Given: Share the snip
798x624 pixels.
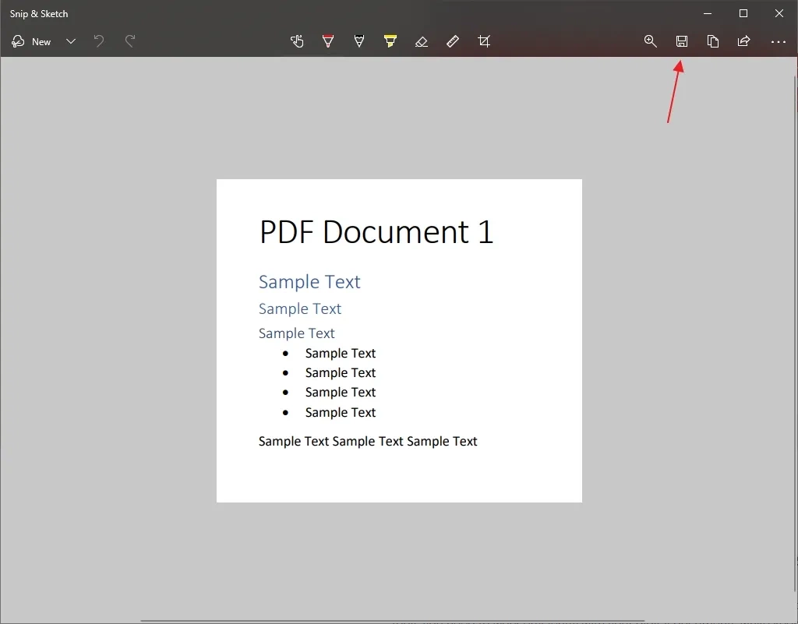Looking at the screenshot, I should [744, 41].
